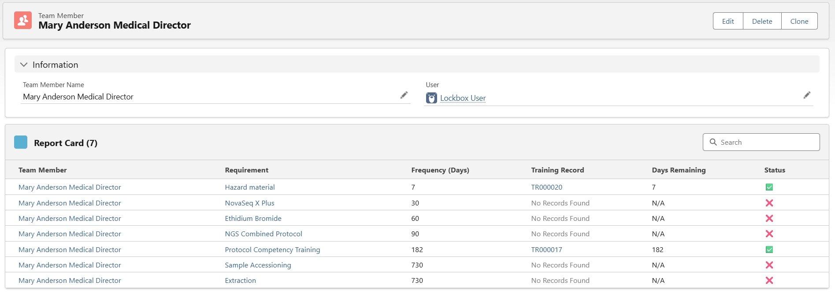Open training record TR000020
This screenshot has width=835, height=293.
click(546, 187)
